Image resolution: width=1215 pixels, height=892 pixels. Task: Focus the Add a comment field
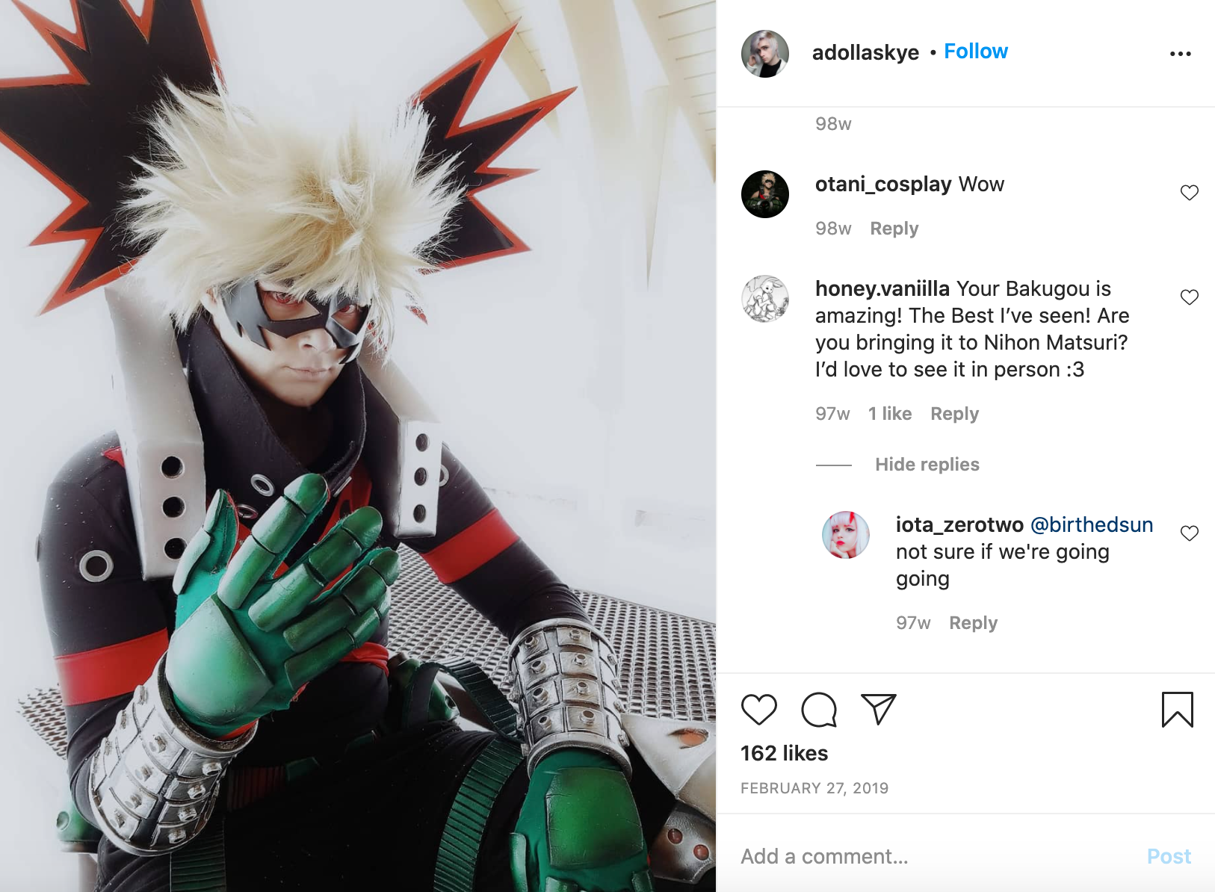click(934, 856)
